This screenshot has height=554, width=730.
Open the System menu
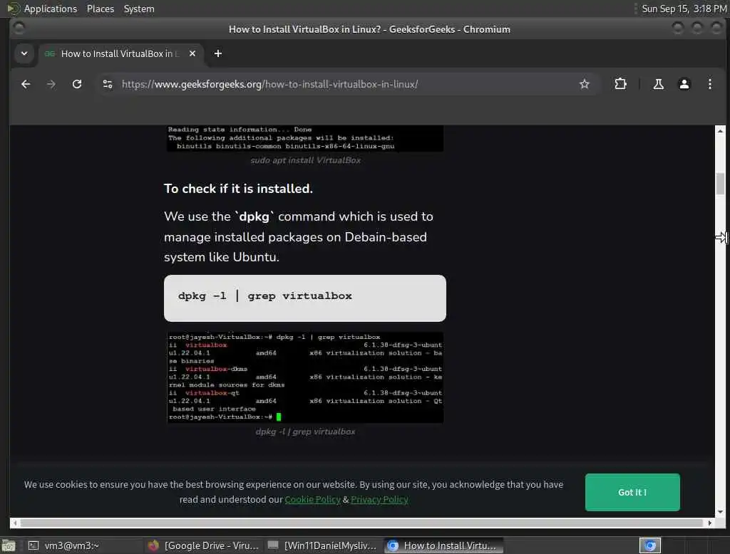click(139, 9)
